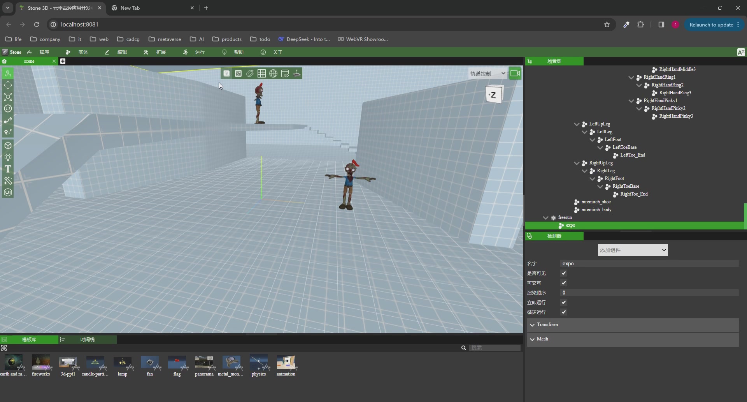Click Relaunch to update button
Image resolution: width=747 pixels, height=402 pixels.
(711, 25)
